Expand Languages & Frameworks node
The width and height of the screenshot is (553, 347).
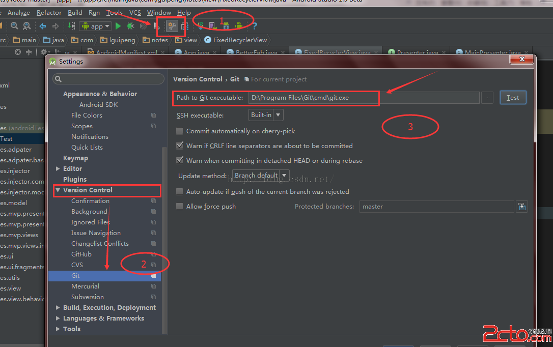[x=58, y=318]
